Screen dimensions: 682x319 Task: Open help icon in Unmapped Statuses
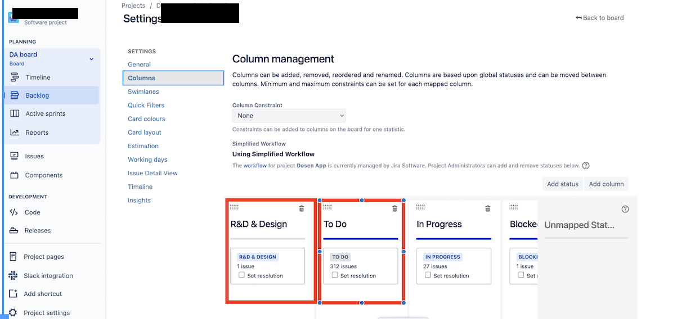click(625, 209)
